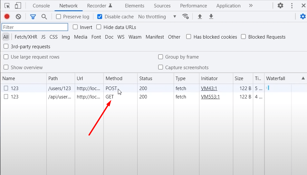This screenshot has width=307, height=175.
Task: Open DevTools settings gear
Action: (x=280, y=6)
